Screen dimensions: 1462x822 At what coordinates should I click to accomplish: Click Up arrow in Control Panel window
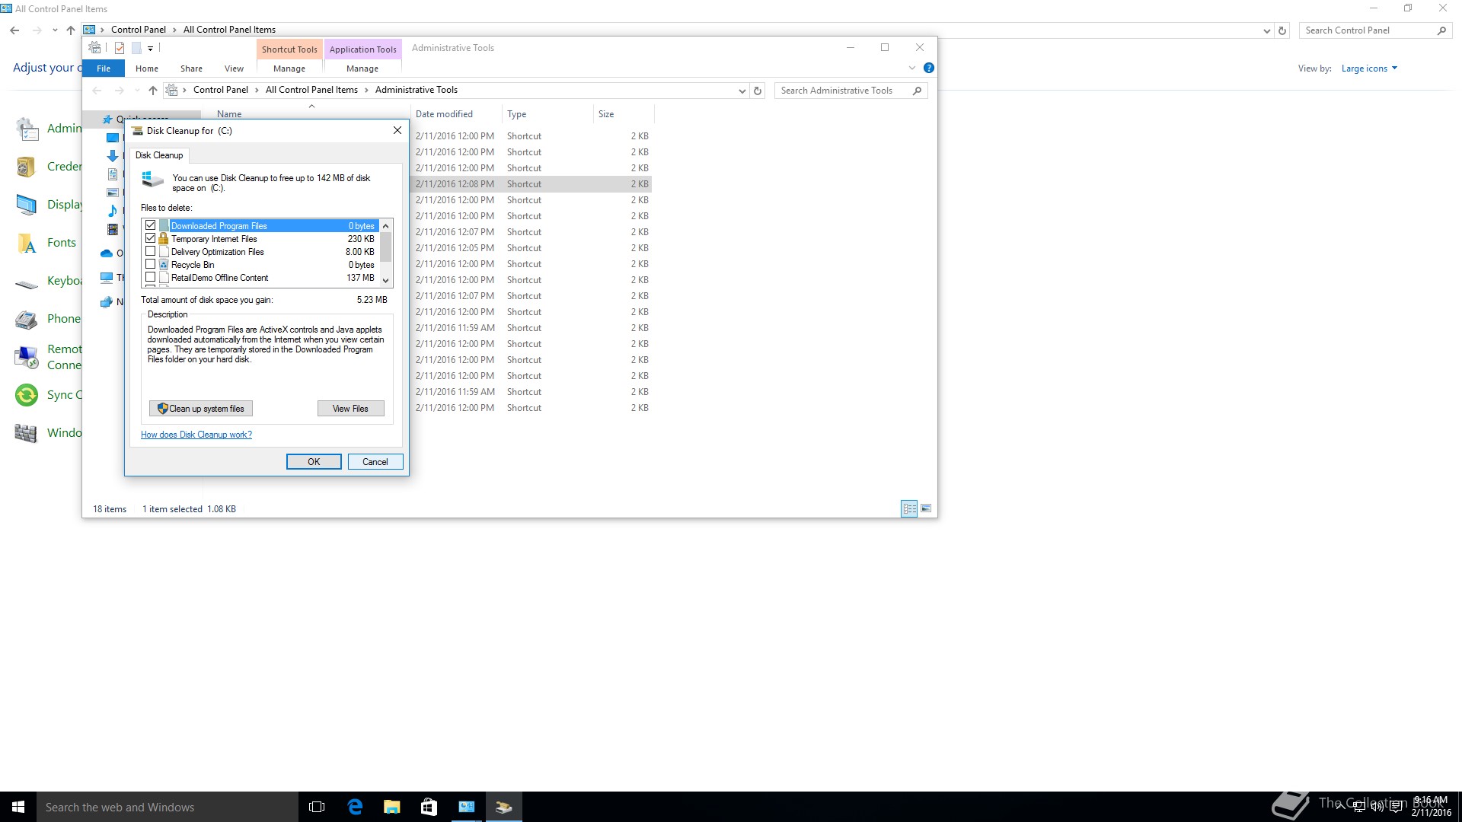71,30
